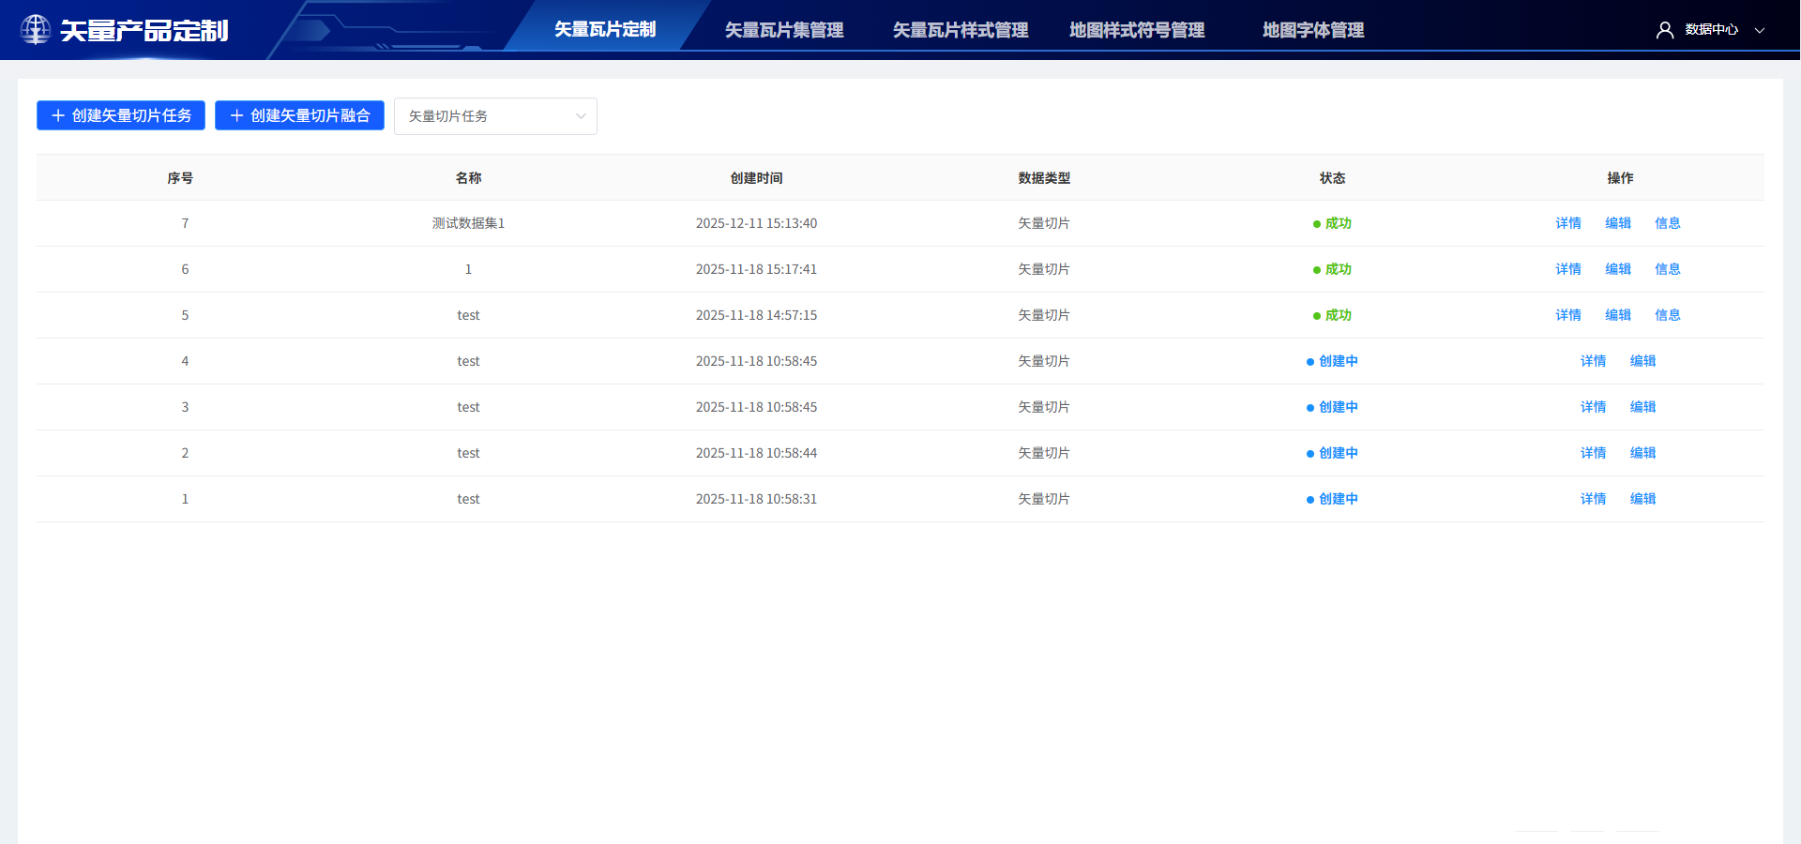
Task: Open the 矢量切片任务 dropdown selector
Action: tap(495, 116)
